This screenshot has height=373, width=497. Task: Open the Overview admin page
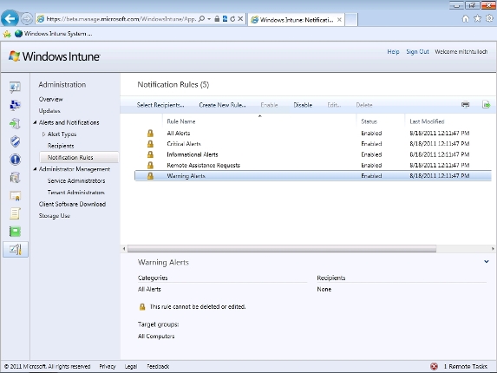pyautogui.click(x=50, y=99)
